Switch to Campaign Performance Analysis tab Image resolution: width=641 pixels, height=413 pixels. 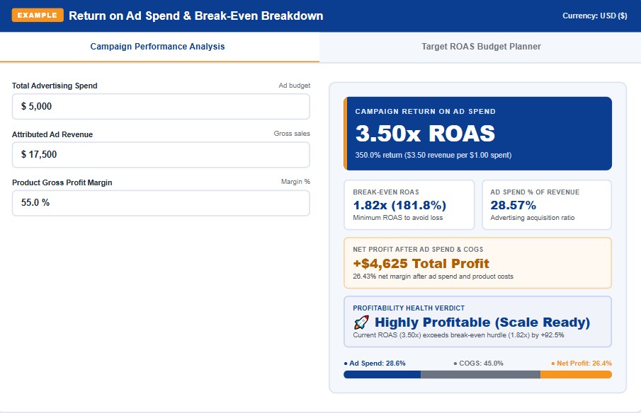157,47
